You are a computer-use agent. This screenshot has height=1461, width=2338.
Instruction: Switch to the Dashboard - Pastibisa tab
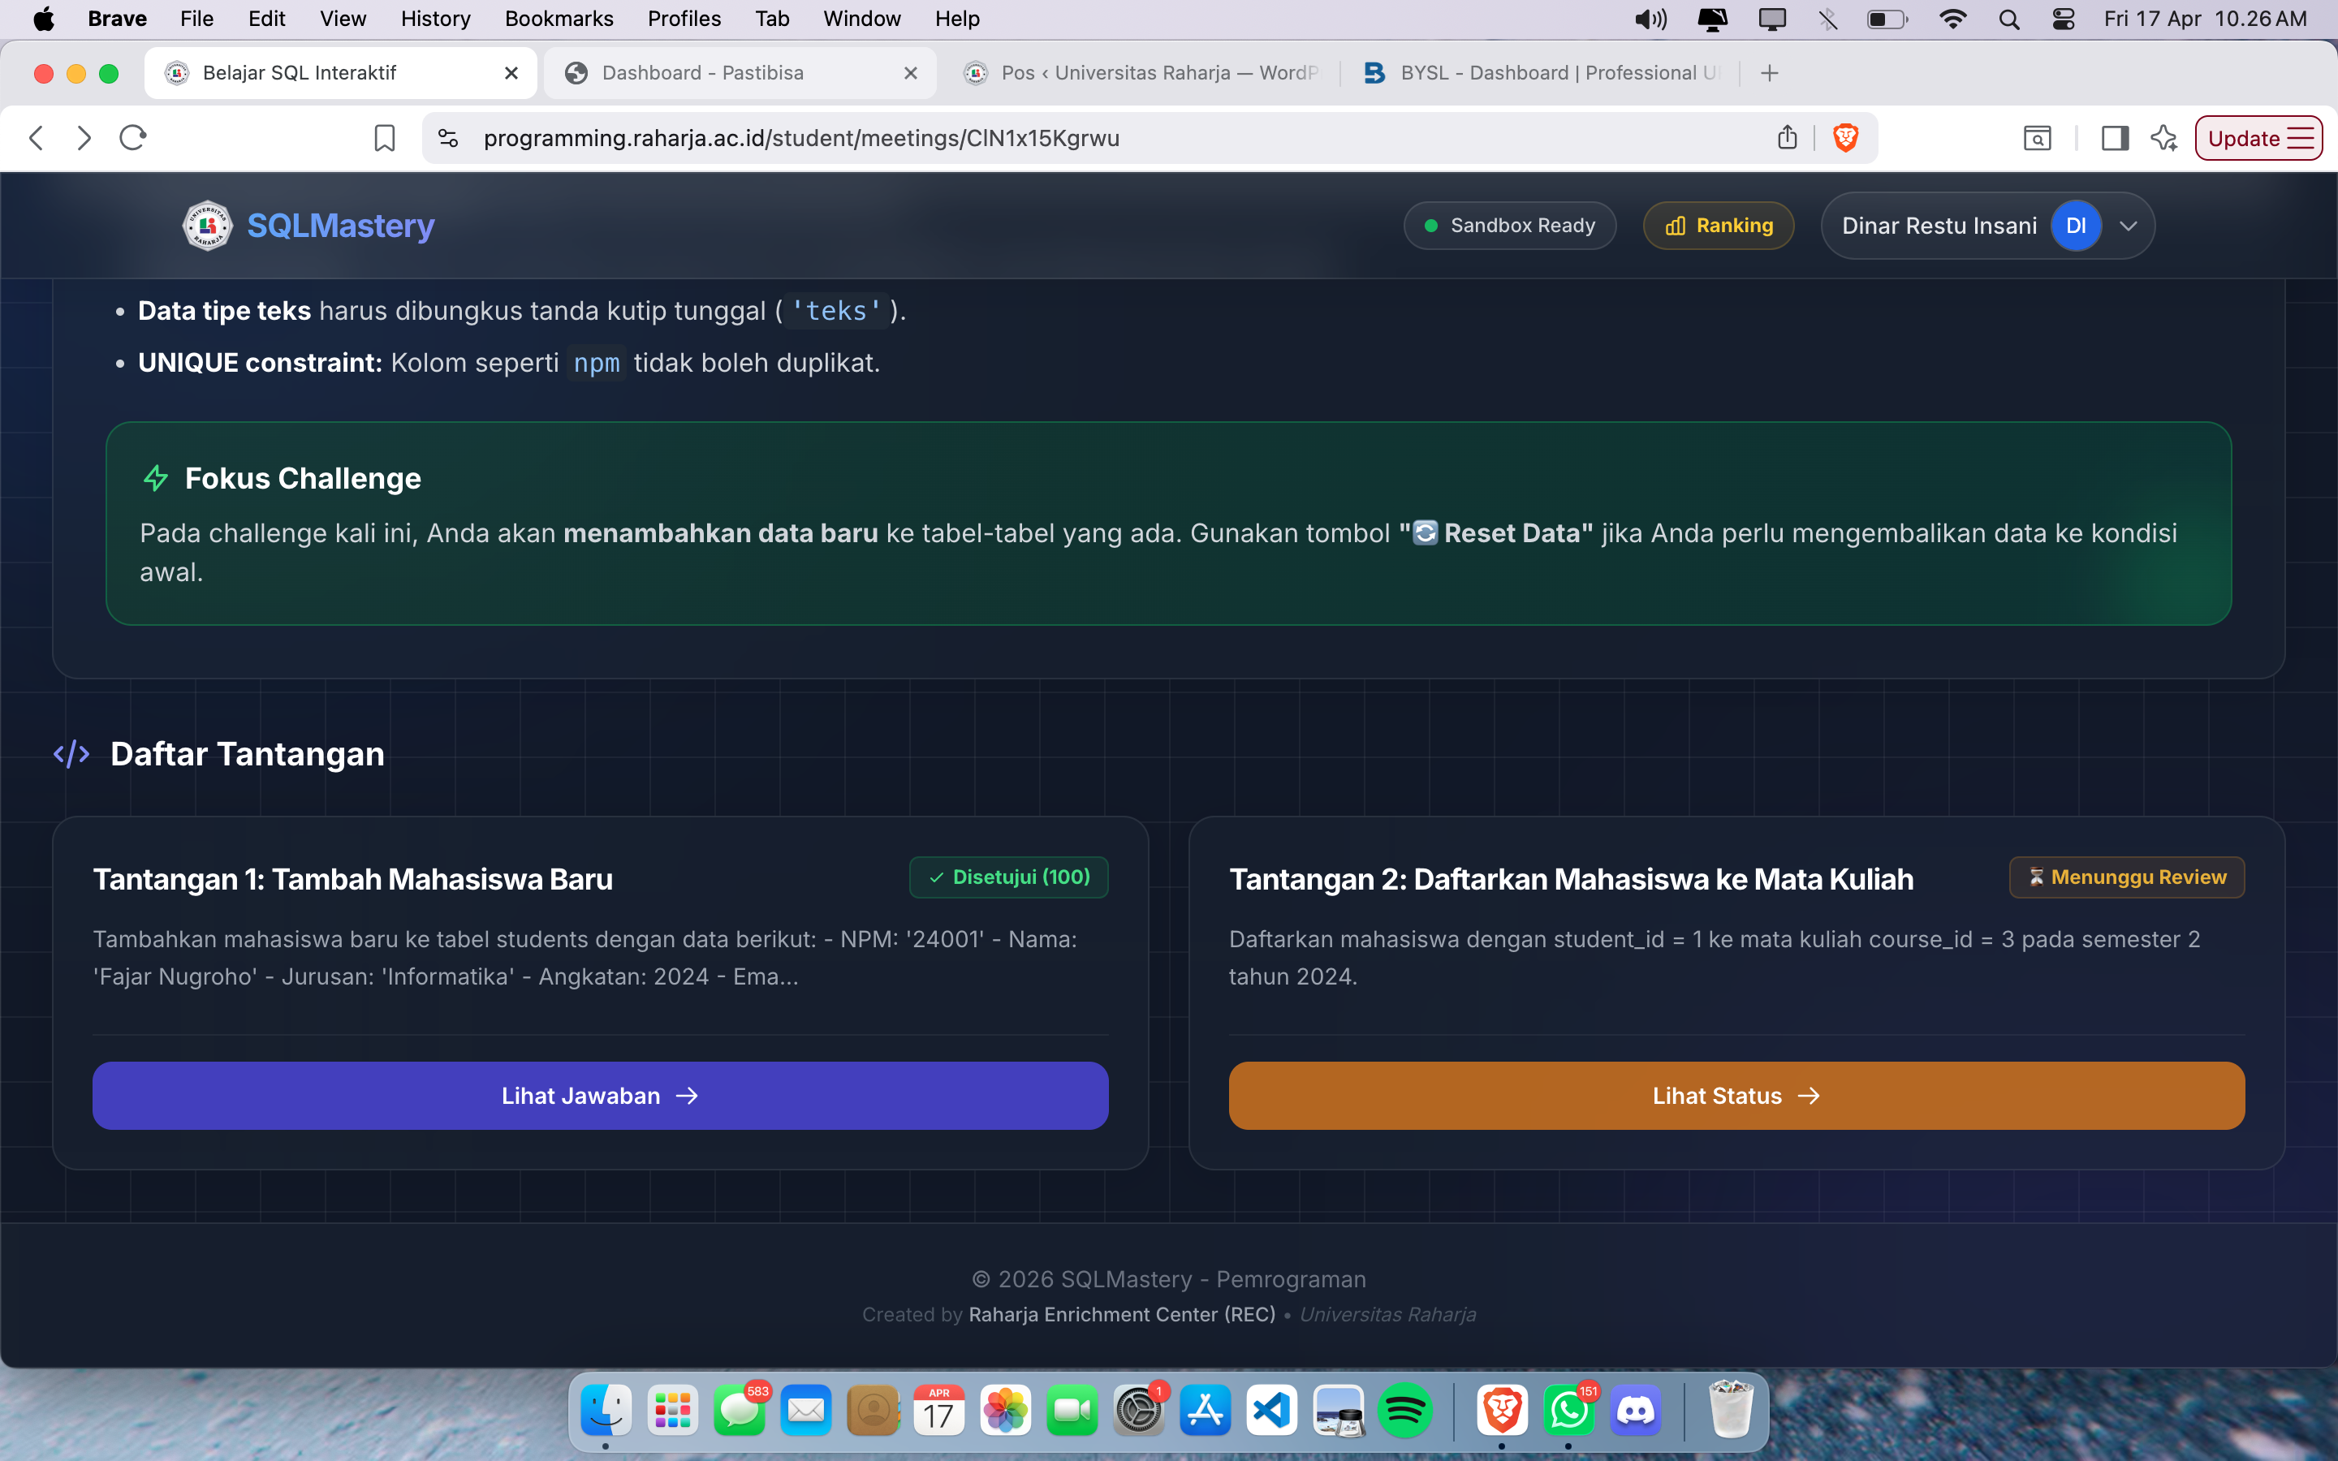tap(702, 73)
